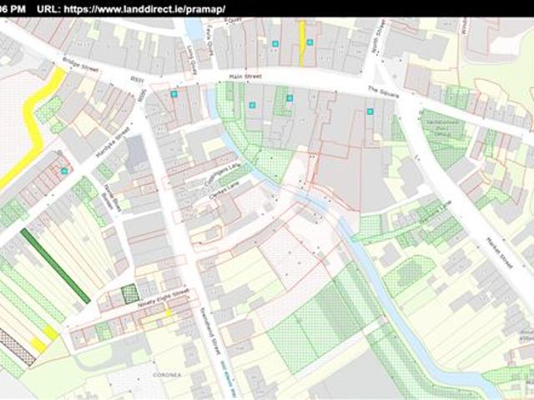Click the cyan marker directly under Main Street label
The height and width of the screenshot is (400, 534).
[252, 105]
